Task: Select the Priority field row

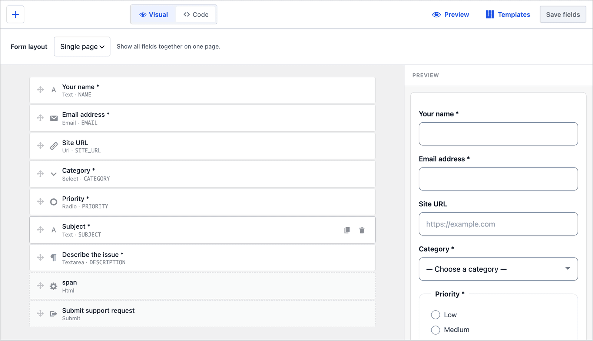Action: [x=202, y=202]
